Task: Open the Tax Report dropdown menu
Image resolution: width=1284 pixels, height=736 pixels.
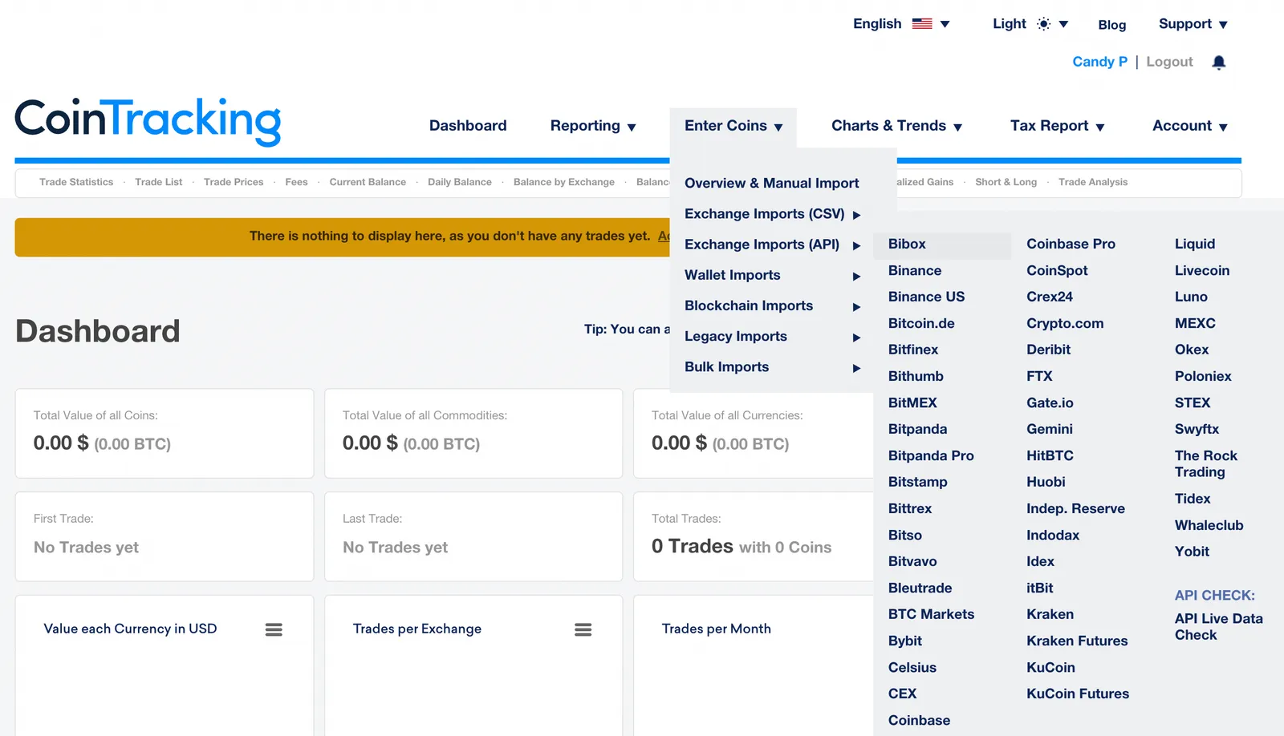Action: point(1057,126)
